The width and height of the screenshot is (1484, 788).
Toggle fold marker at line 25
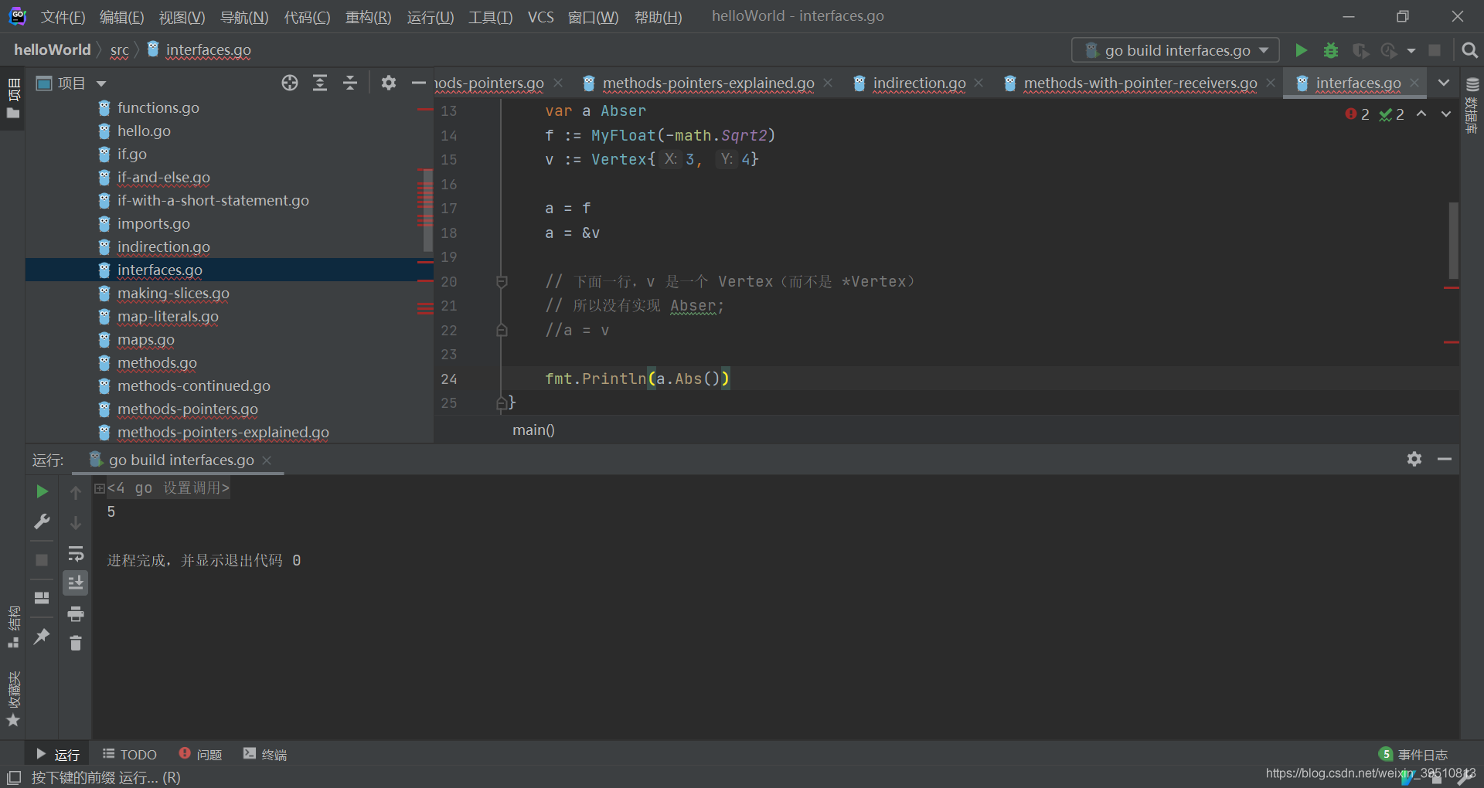(502, 402)
